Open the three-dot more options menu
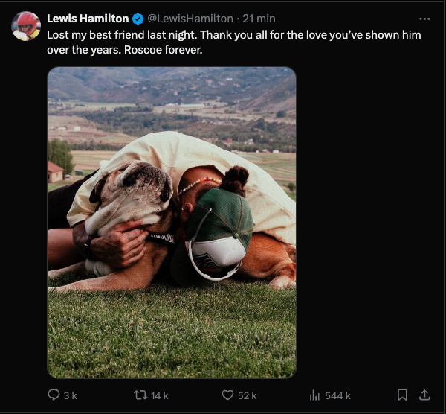The height and width of the screenshot is (414, 446). pos(424,19)
